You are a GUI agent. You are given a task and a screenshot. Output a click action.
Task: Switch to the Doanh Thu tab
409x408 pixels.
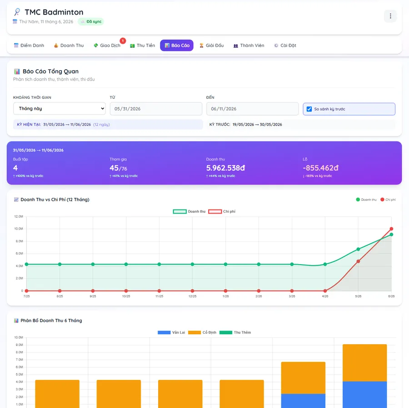[x=69, y=46]
